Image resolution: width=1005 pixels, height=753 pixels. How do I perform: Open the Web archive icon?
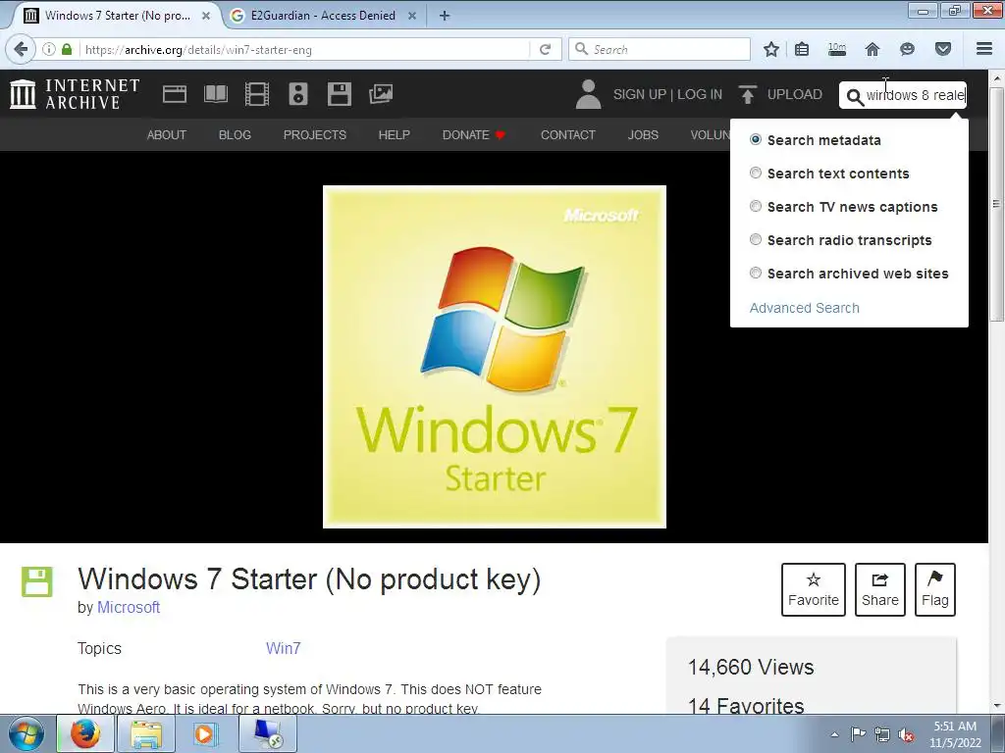coord(175,94)
